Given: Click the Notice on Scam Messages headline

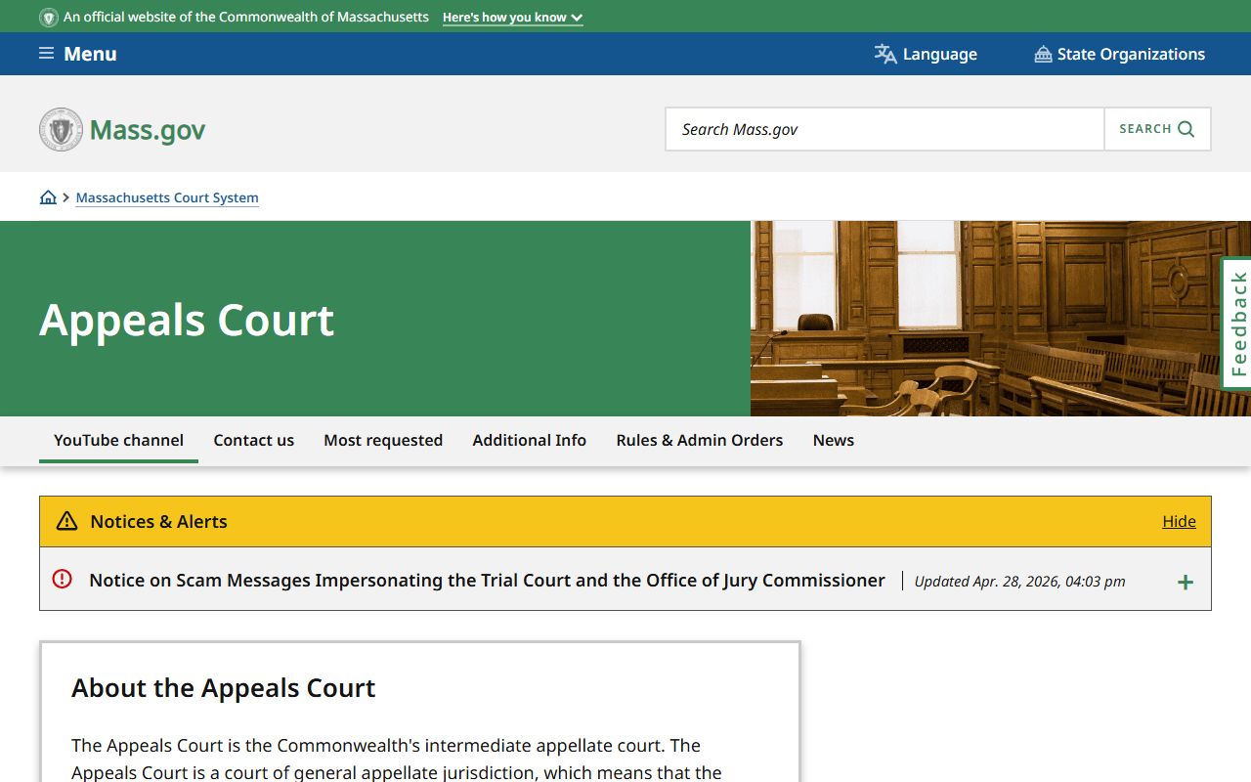Looking at the screenshot, I should click(487, 581).
